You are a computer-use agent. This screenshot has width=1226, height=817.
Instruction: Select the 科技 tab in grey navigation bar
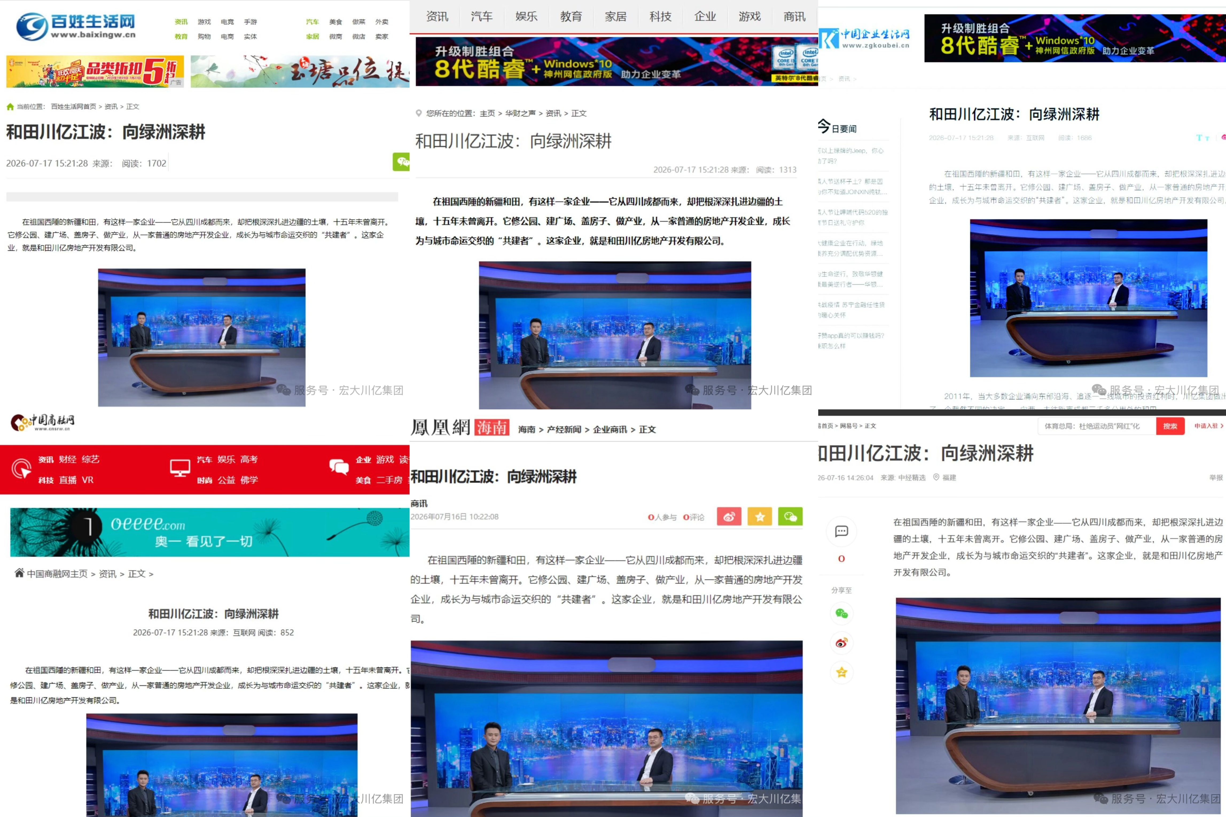[x=661, y=17]
